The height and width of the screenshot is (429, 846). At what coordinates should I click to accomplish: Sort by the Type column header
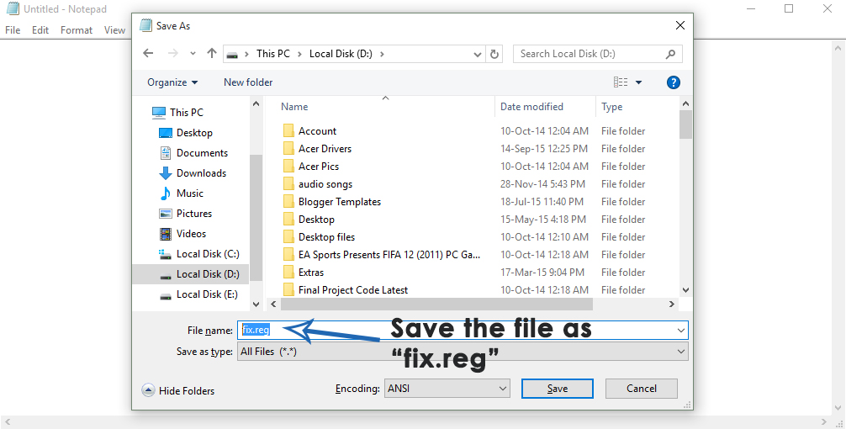[x=612, y=107]
